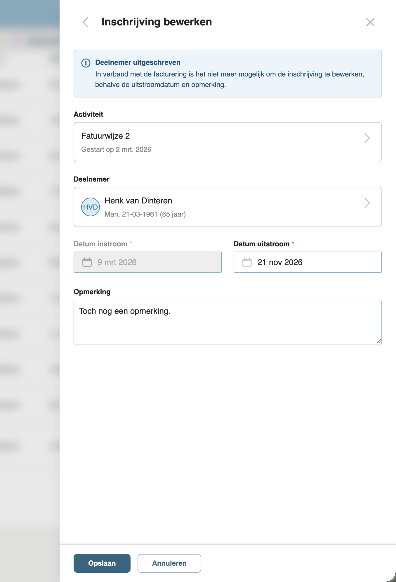Click the HVD avatar circle
396x582 pixels.
[x=91, y=207]
